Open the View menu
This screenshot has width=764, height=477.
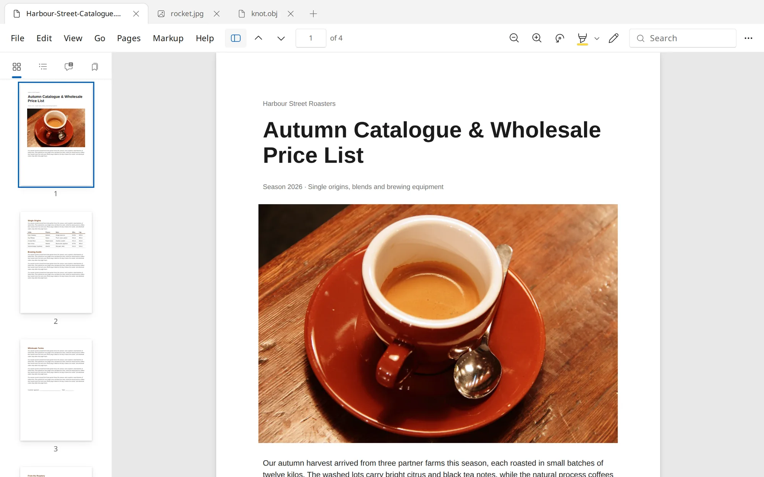pyautogui.click(x=73, y=38)
